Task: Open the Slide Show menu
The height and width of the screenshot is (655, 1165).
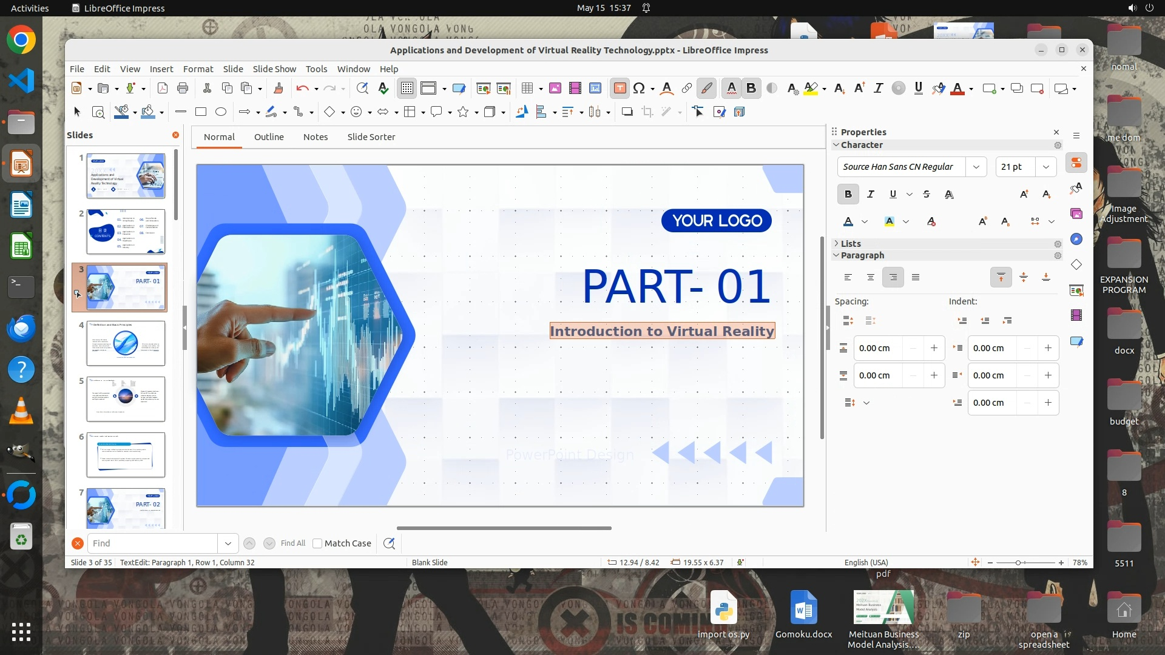Action: (x=274, y=69)
